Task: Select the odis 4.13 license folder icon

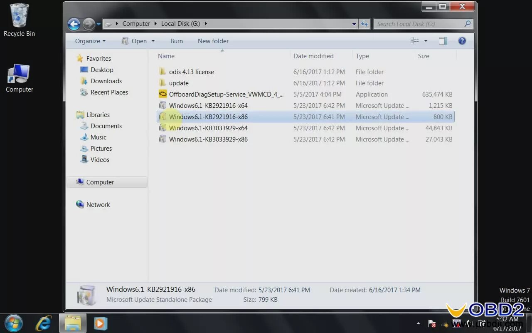Action: (163, 72)
